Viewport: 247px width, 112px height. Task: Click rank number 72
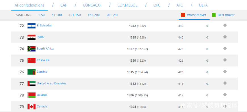22,26
